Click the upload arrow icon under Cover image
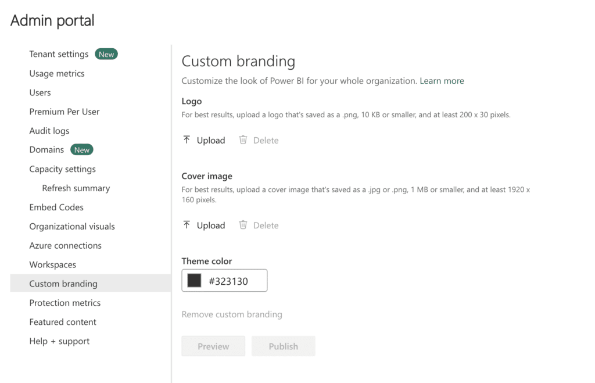595x383 pixels. [187, 225]
